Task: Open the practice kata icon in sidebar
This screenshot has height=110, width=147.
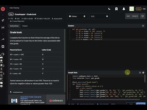Action: coord(3,28)
